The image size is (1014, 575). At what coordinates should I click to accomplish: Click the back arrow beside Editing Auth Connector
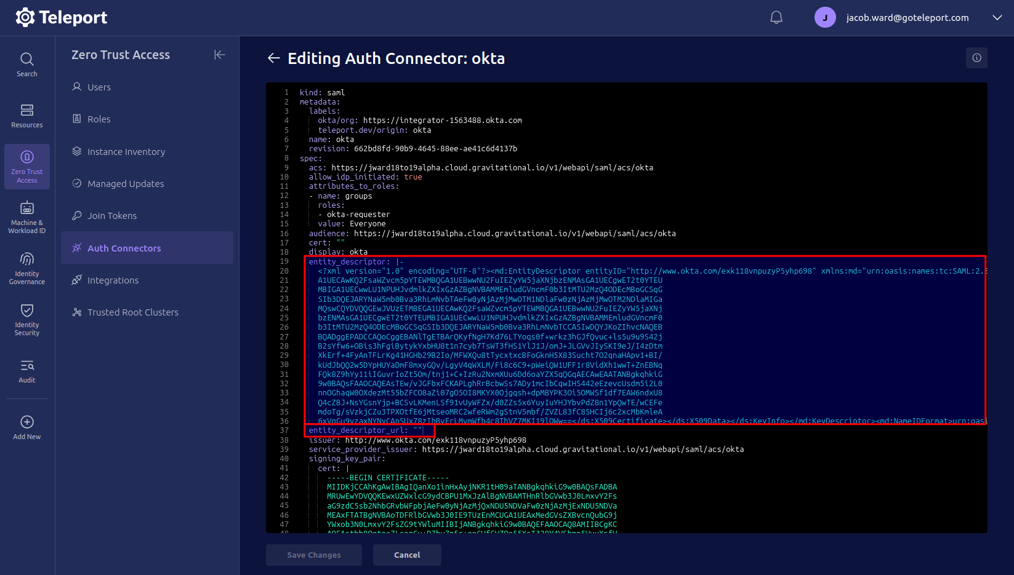pos(273,58)
